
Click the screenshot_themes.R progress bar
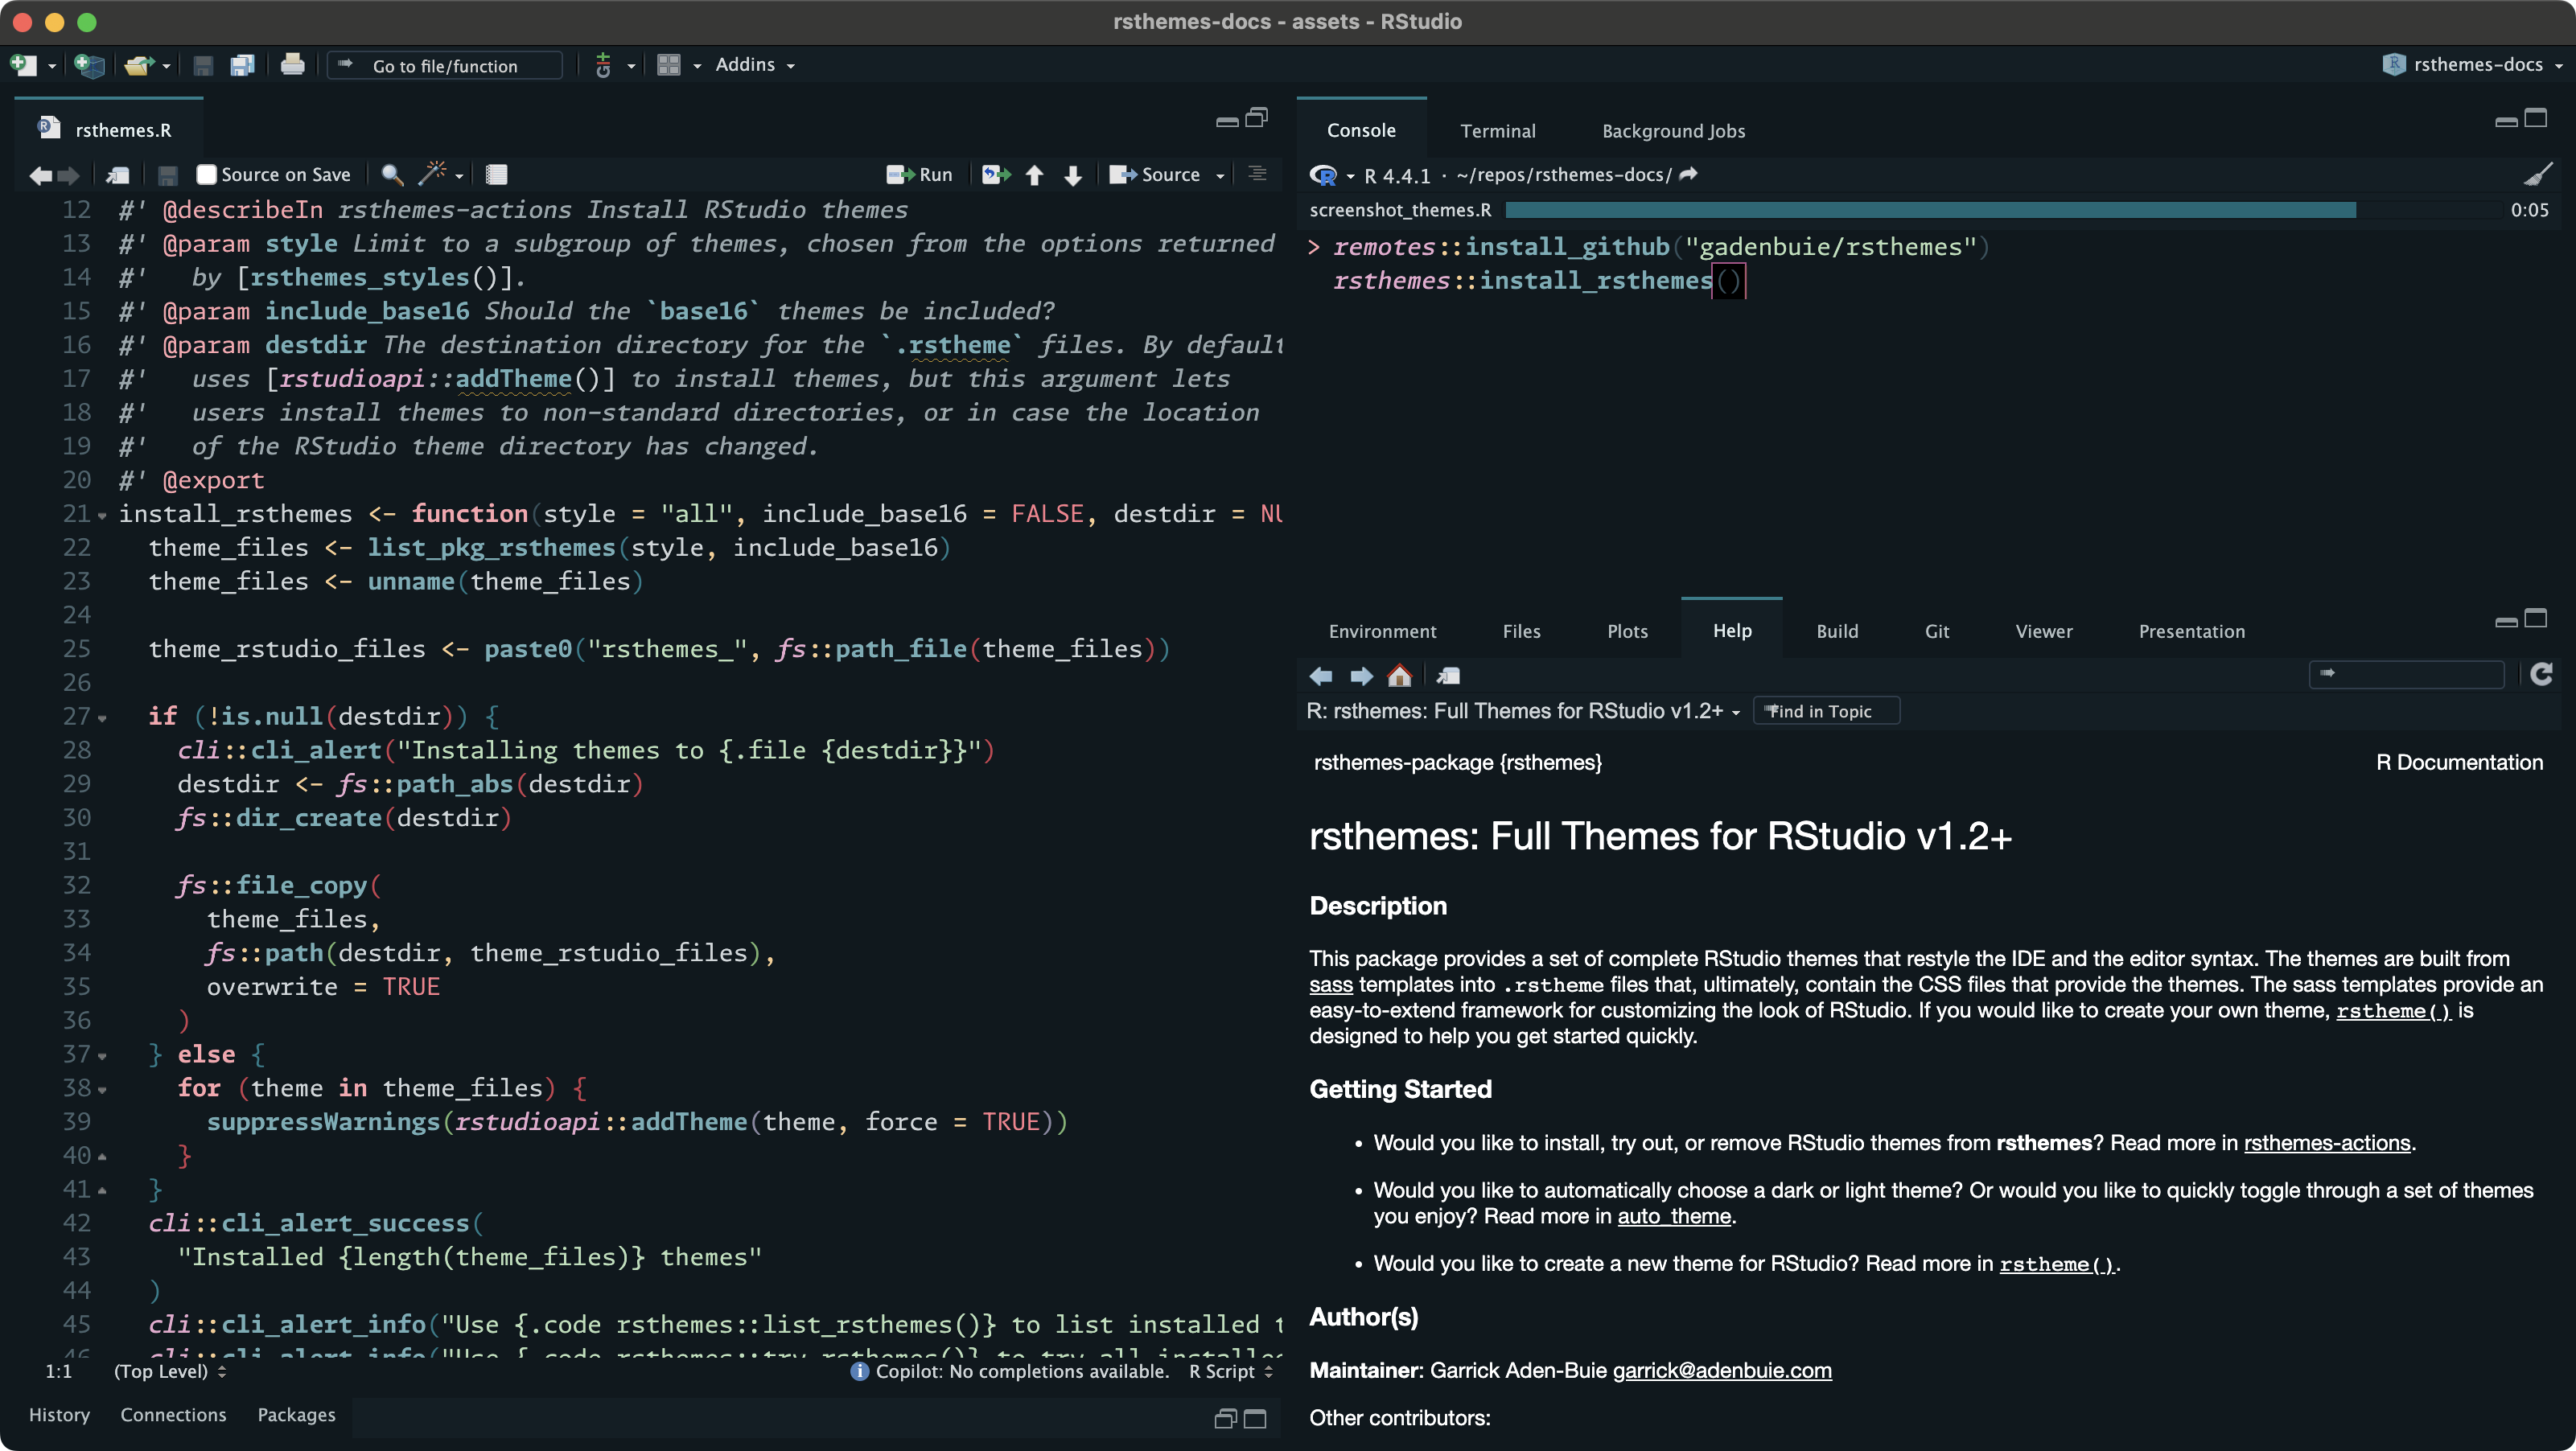(x=1930, y=210)
